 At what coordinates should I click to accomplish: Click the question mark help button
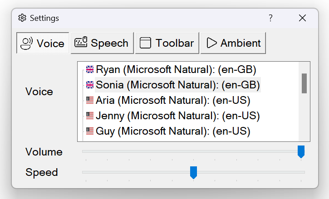270,18
